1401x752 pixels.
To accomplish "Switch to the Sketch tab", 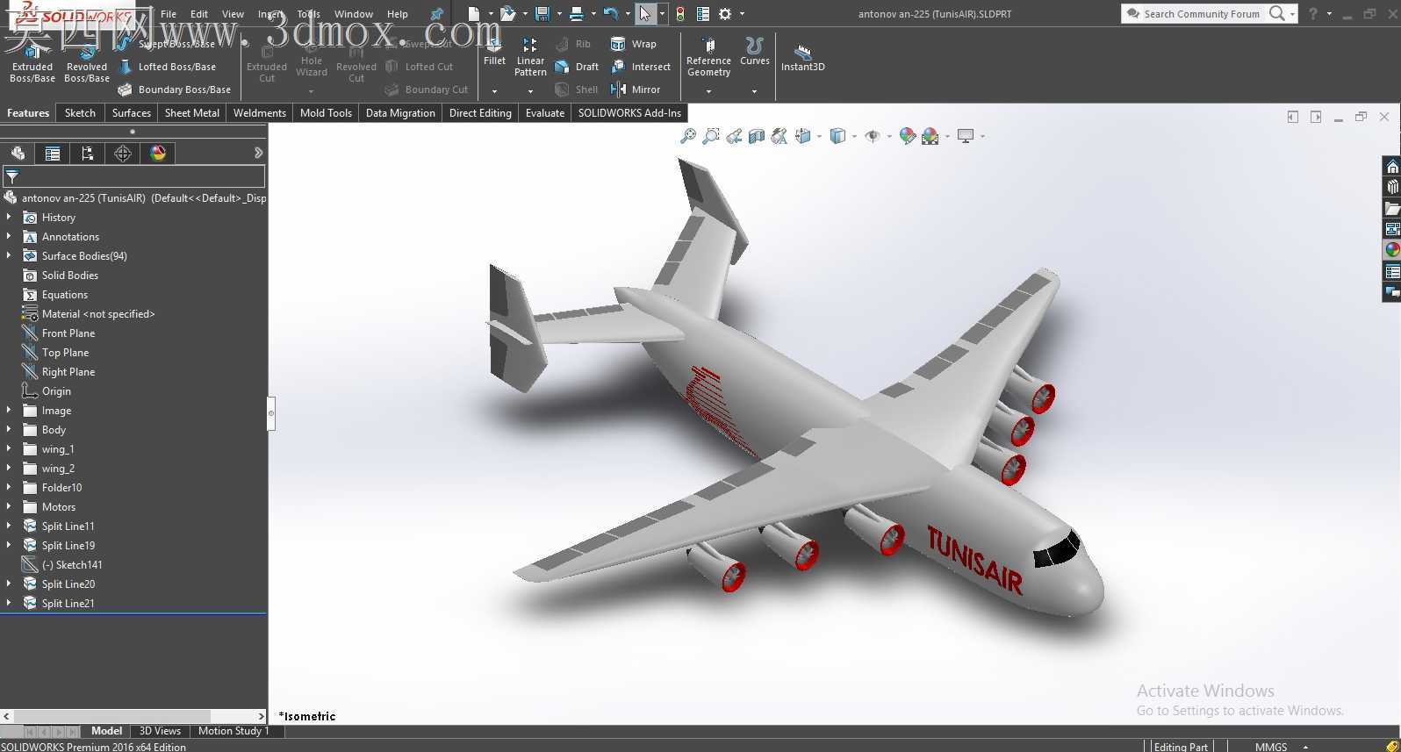I will tap(80, 113).
